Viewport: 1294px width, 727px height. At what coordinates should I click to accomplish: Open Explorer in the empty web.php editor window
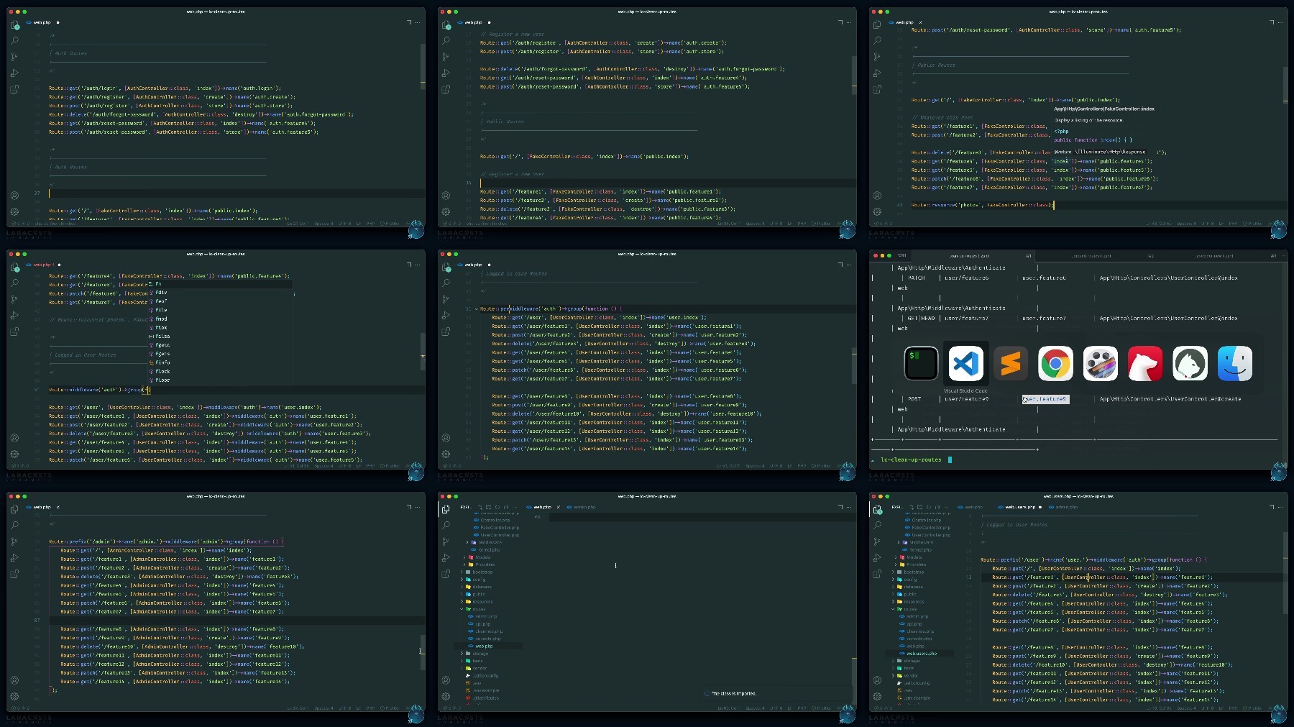coord(446,509)
